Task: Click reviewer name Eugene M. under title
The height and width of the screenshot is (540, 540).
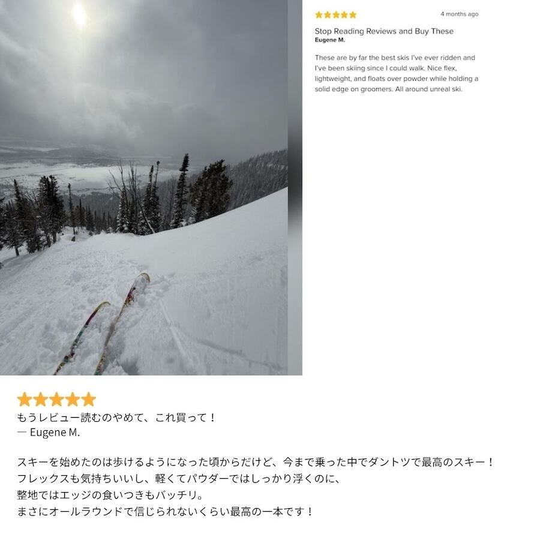Action: pyautogui.click(x=329, y=40)
